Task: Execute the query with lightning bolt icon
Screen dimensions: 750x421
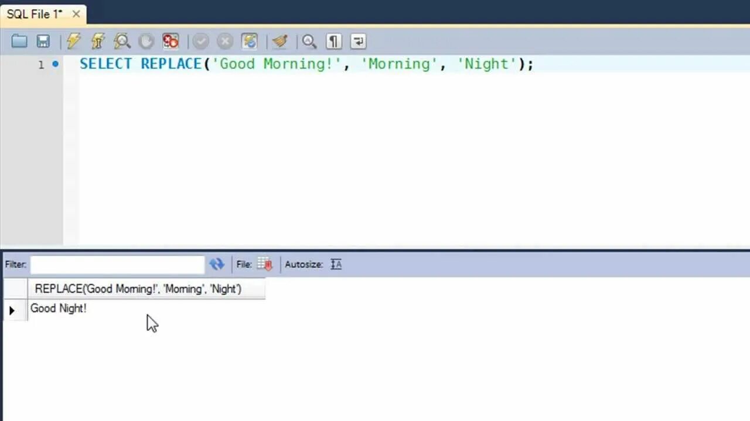Action: click(74, 41)
